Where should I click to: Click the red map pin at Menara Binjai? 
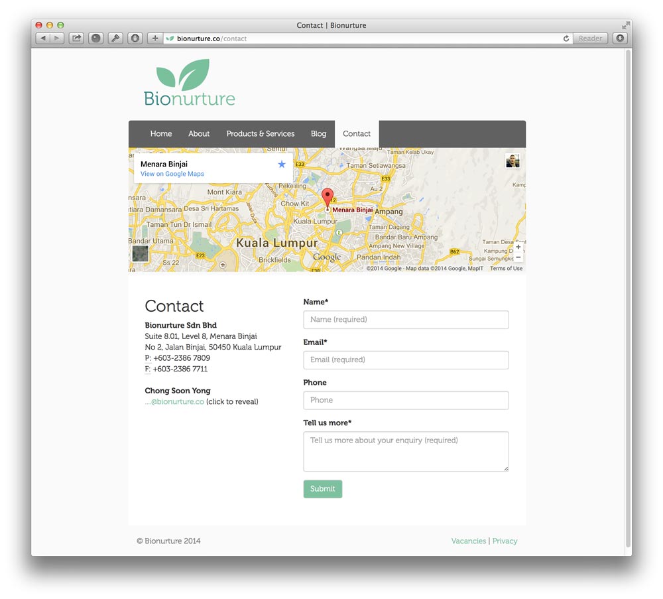[328, 198]
